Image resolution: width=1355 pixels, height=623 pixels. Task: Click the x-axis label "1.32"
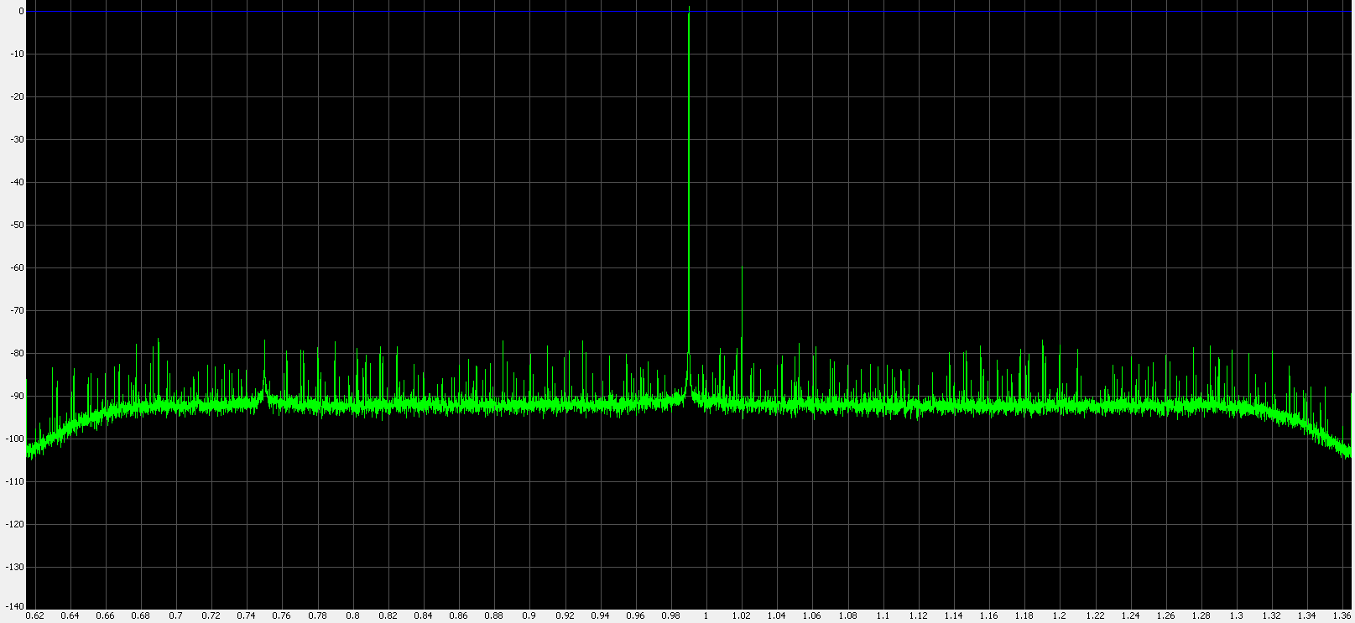tap(1271, 616)
